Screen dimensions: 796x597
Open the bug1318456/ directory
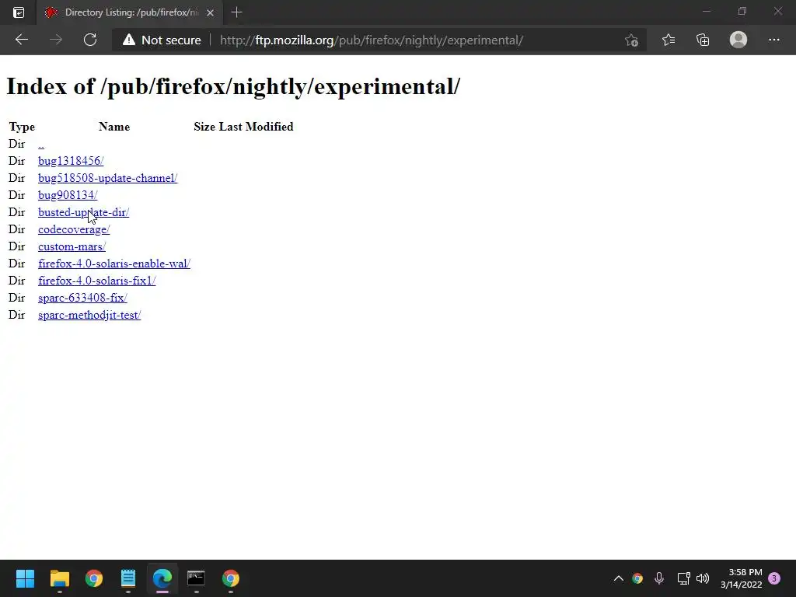click(x=71, y=161)
